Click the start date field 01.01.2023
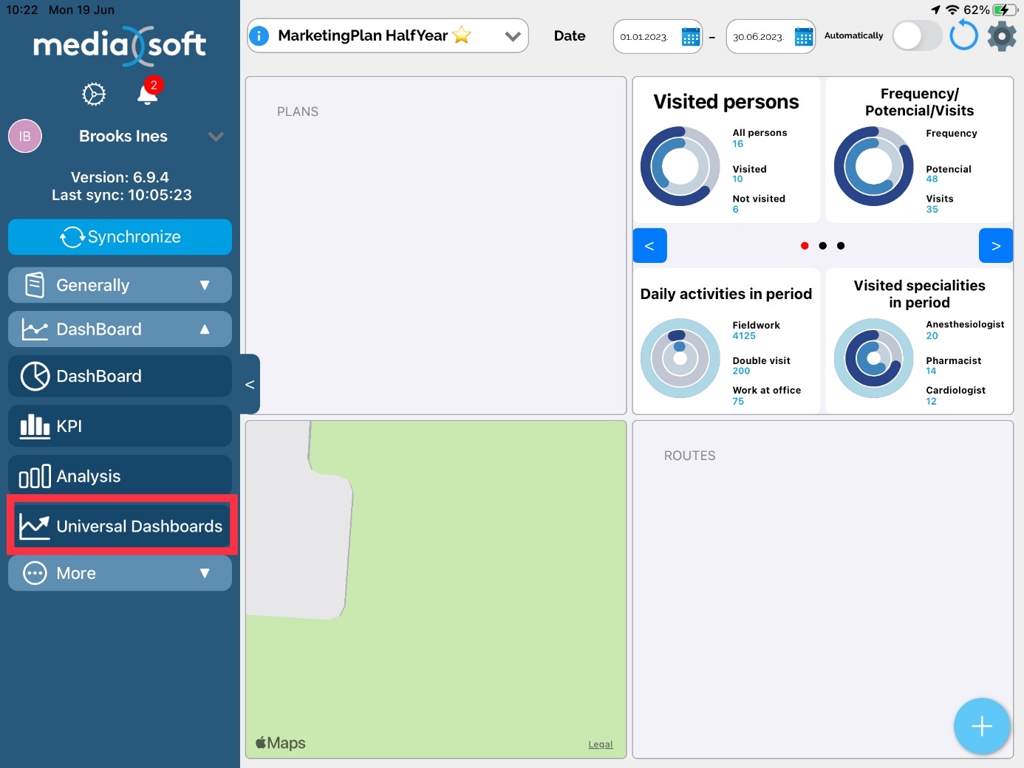Viewport: 1024px width, 768px height. coord(644,37)
